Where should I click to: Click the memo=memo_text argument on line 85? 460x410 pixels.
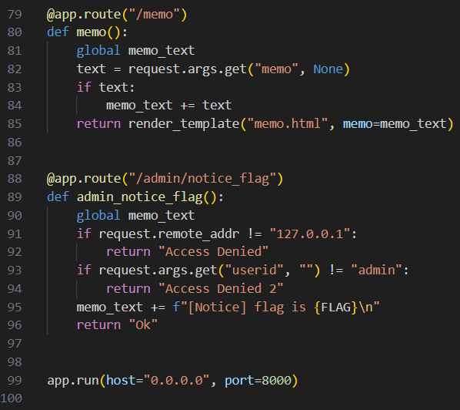click(x=395, y=124)
